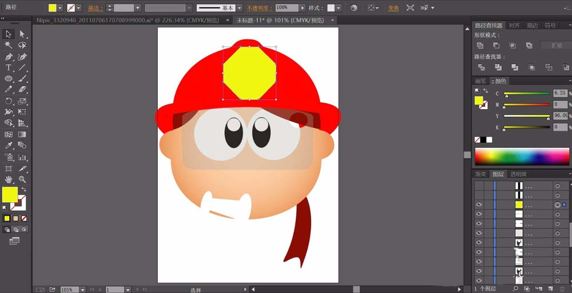Viewport: 572px width, 293px height.
Task: Switch toolbox to Gradient fill mode
Action: click(15, 219)
